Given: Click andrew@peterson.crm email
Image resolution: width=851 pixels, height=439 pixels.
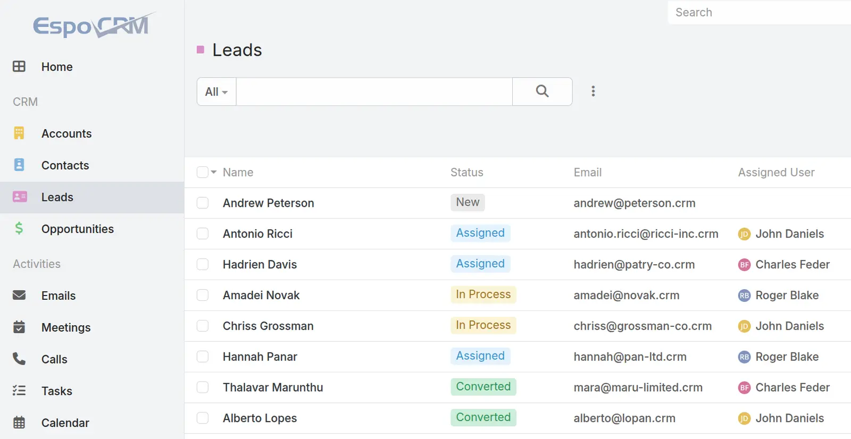Looking at the screenshot, I should pos(635,203).
